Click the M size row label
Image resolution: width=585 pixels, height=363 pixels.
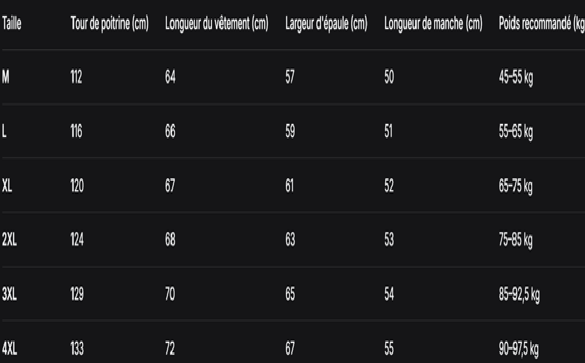click(x=6, y=77)
